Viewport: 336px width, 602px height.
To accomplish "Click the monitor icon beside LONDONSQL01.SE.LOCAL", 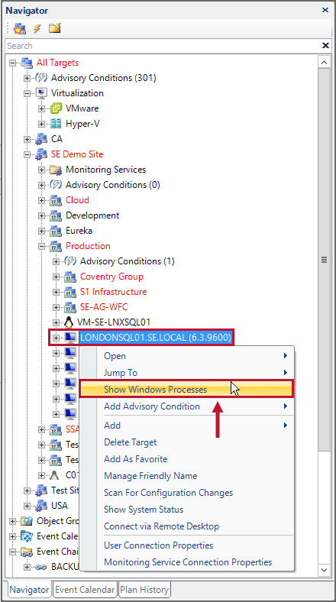I will [70, 338].
